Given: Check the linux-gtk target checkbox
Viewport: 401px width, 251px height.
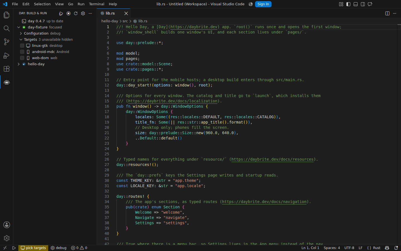Looking at the screenshot, I should 22,46.
